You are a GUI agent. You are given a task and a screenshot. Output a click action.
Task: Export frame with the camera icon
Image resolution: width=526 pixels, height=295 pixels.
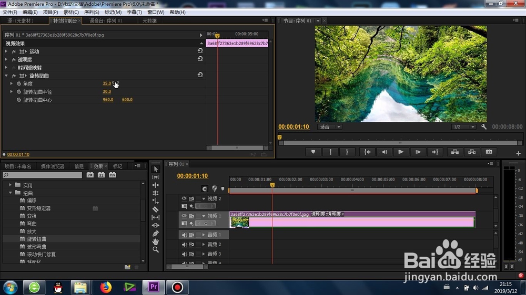(489, 152)
